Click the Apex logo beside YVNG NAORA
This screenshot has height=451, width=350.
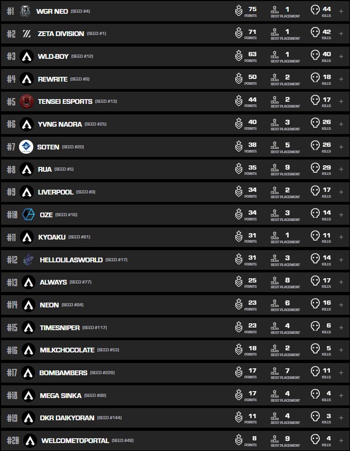[26, 125]
